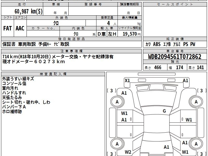Select inspector note ハンドルすれ
Screen dimensions: 208x156
[14, 93]
